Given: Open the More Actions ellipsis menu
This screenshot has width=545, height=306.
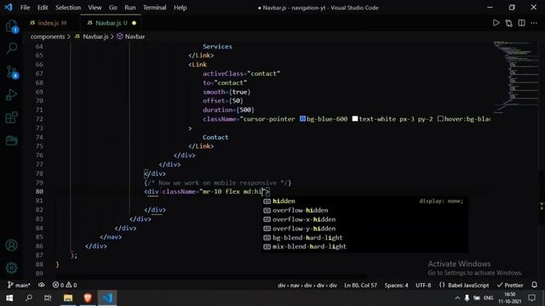Looking at the screenshot, I should point(534,23).
